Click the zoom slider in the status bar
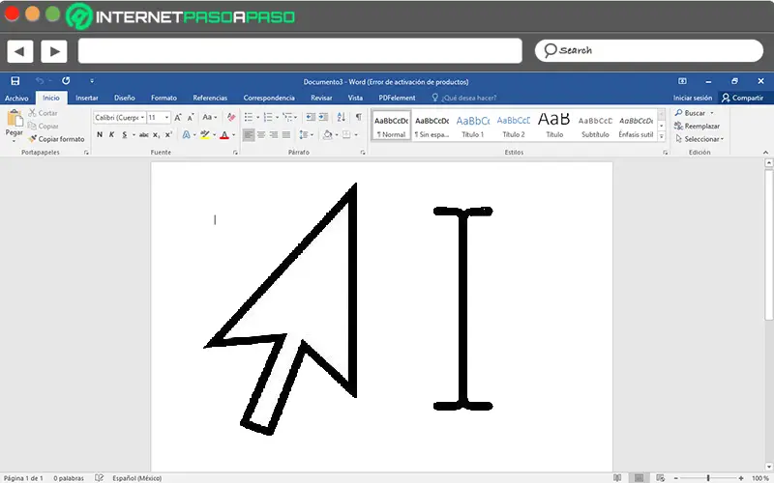Viewport: 774px width, 483px height. 708,478
